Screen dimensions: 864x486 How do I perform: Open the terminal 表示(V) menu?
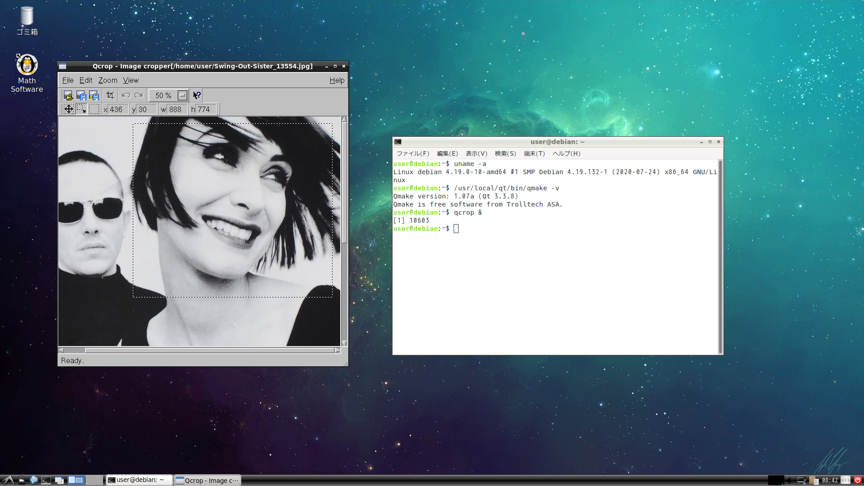click(477, 153)
